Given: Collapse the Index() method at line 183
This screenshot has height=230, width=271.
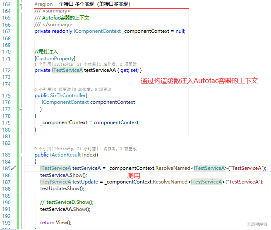Looking at the screenshot, I should 21,155.
